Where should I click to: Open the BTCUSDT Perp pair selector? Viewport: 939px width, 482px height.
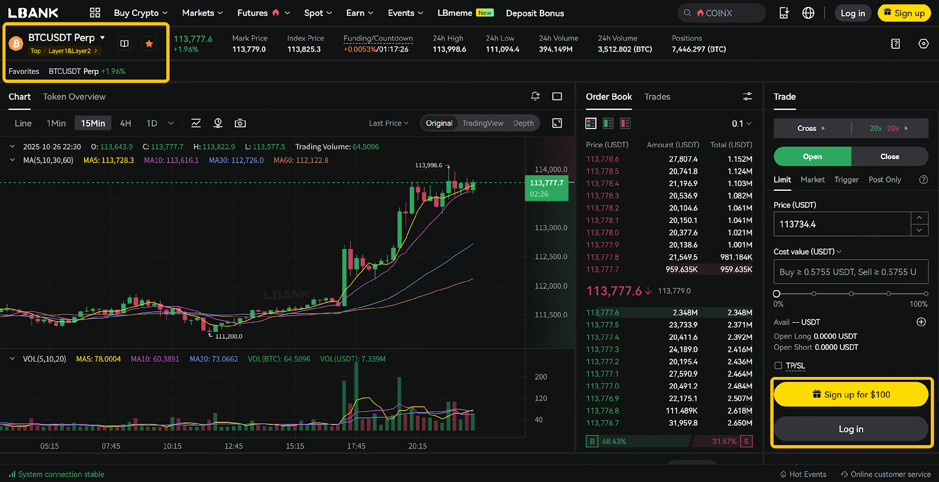tap(66, 38)
